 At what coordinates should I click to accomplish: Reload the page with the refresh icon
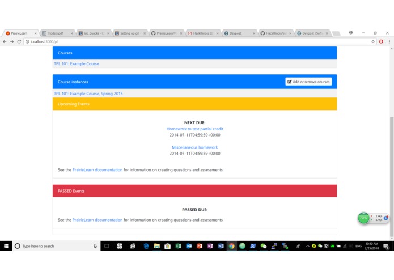(19, 41)
